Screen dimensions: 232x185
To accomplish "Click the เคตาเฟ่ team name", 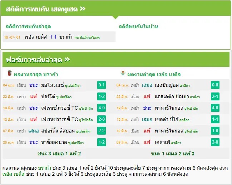I will tap(162, 142).
